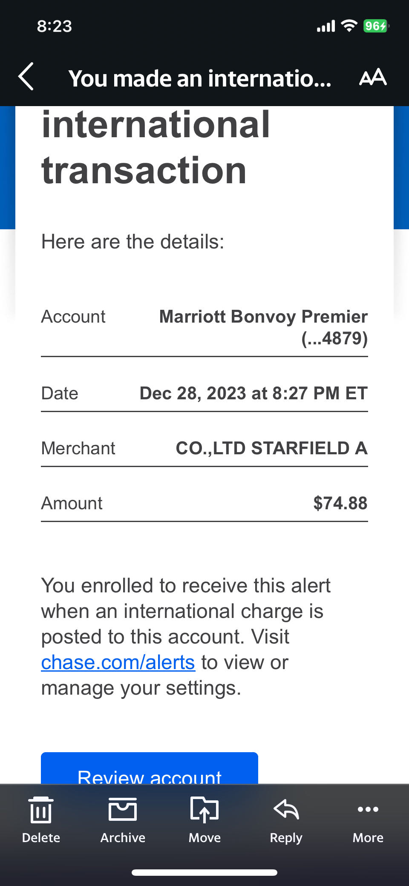Image resolution: width=409 pixels, height=886 pixels.
Task: Tap the Wi-Fi status icon
Action: tap(349, 26)
